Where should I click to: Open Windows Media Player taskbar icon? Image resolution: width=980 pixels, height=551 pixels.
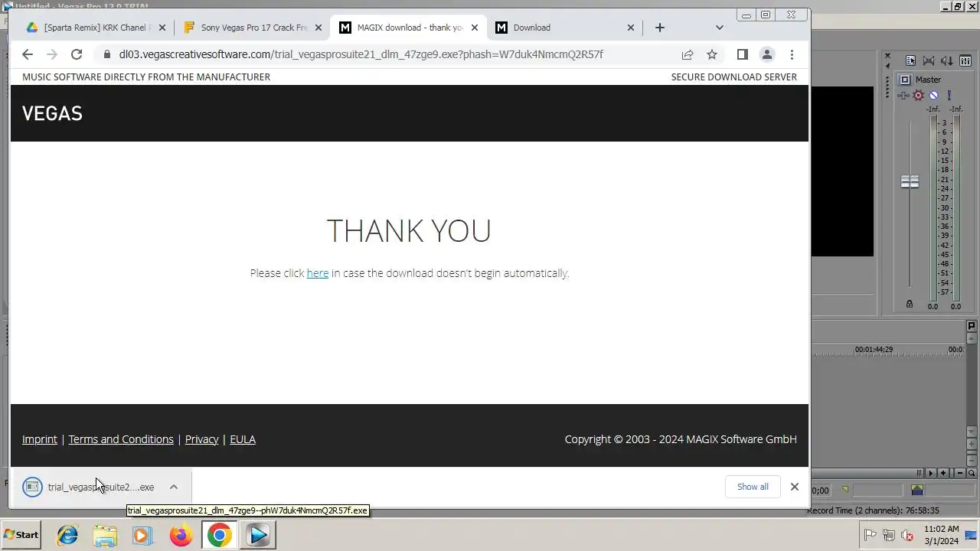pos(142,535)
